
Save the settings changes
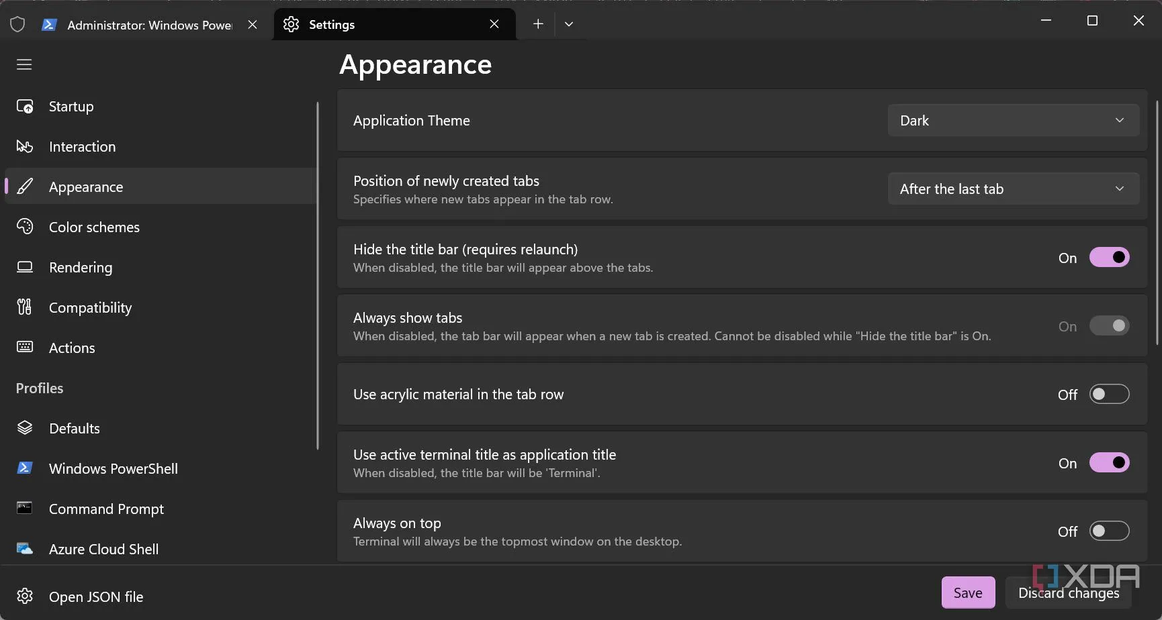pos(968,592)
